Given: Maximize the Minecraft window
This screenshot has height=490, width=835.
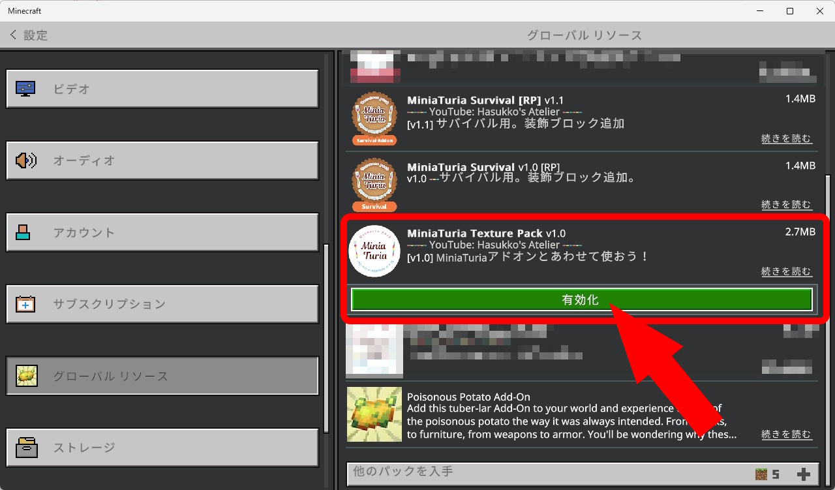Looking at the screenshot, I should (x=790, y=11).
